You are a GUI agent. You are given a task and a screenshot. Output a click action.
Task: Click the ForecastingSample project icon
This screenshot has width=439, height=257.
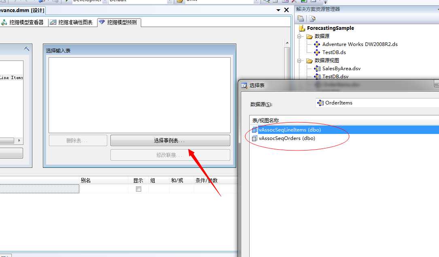[302, 28]
